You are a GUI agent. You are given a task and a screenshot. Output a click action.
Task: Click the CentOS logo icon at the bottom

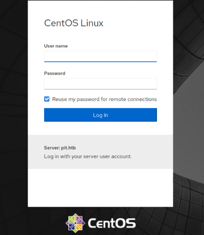click(x=75, y=223)
